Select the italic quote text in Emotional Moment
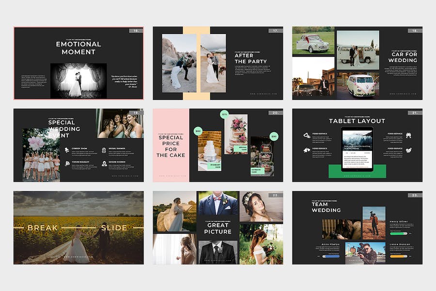This screenshot has height=291, width=436. click(125, 81)
